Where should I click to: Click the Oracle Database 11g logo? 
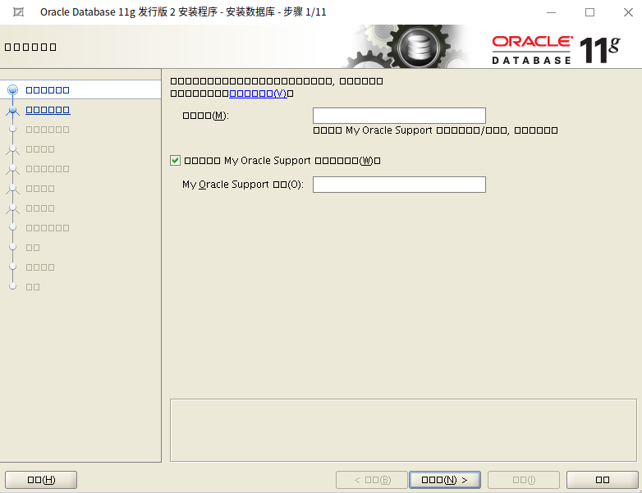click(x=555, y=49)
